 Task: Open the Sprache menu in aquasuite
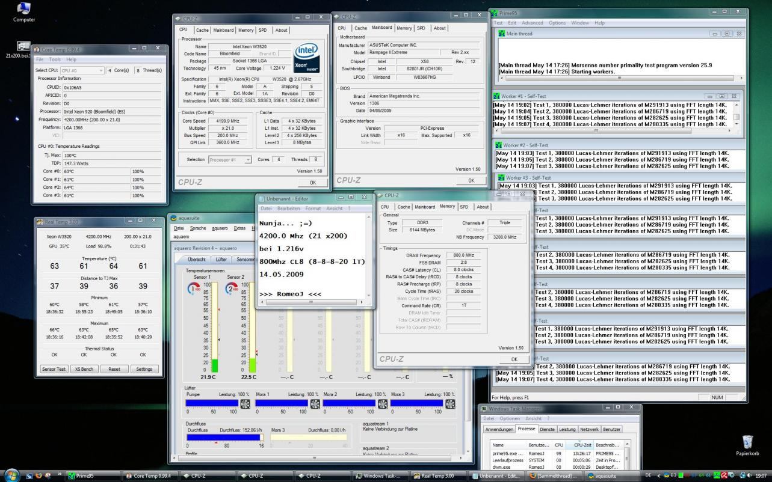198,228
